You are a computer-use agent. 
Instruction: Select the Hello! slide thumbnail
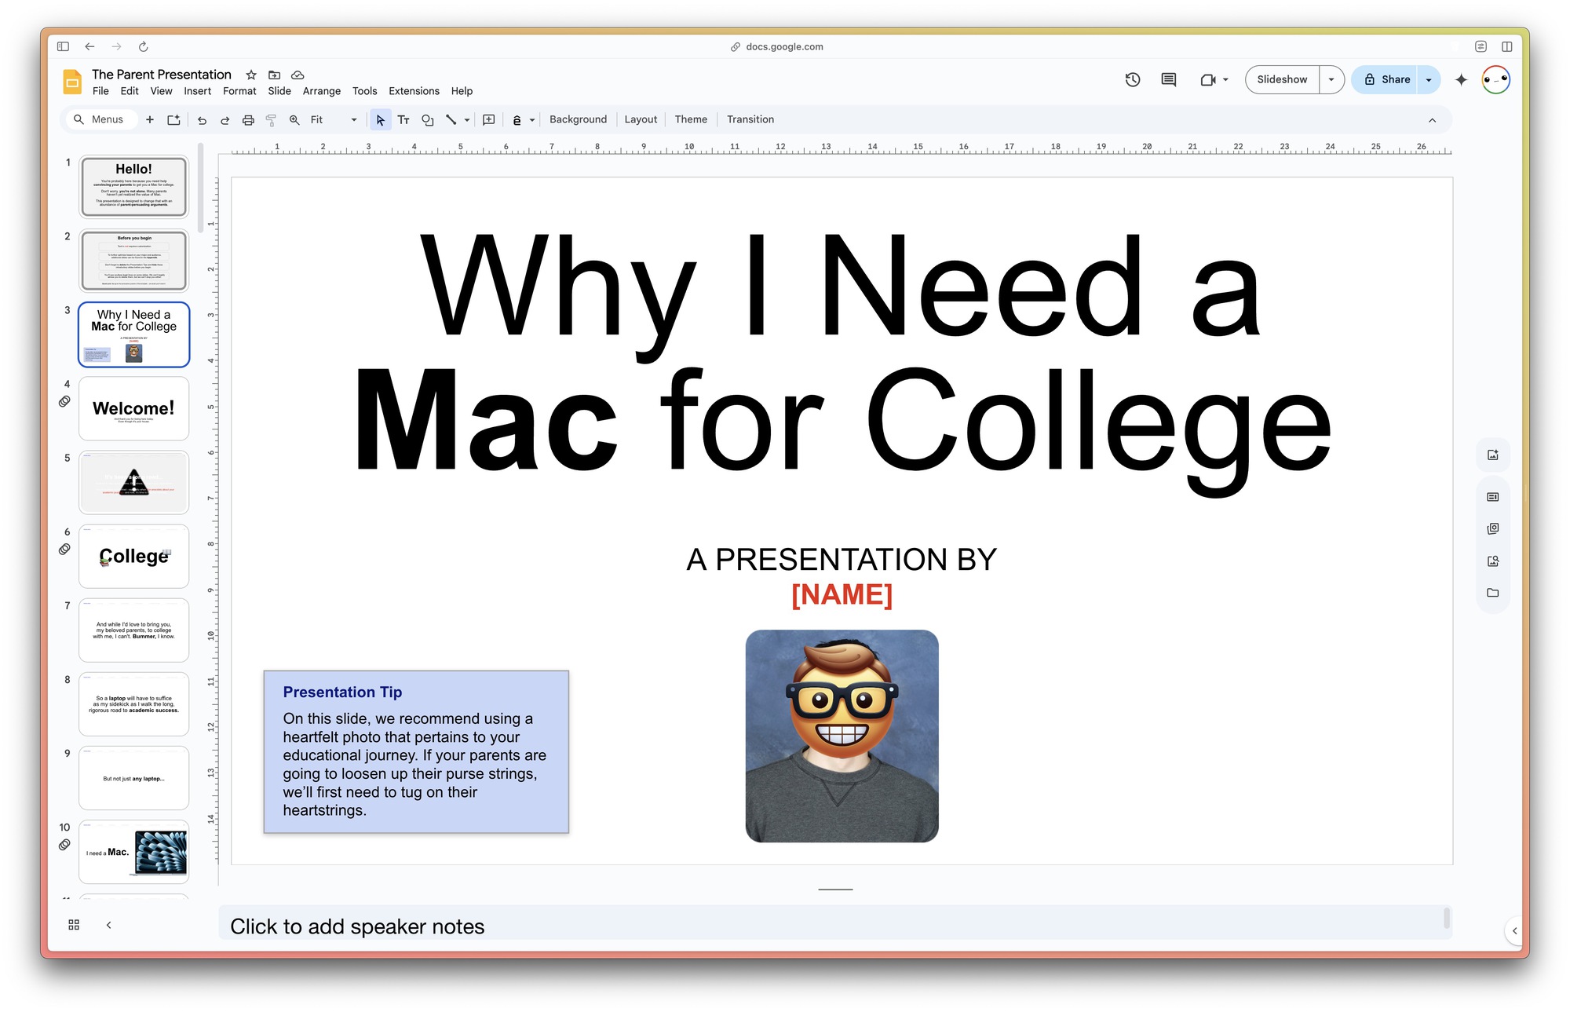point(134,187)
